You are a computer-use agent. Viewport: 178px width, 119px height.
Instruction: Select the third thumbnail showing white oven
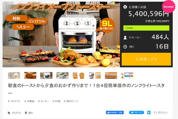[x=46, y=75]
